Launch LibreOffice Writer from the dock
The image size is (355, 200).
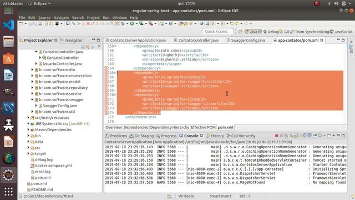[x=9, y=75]
